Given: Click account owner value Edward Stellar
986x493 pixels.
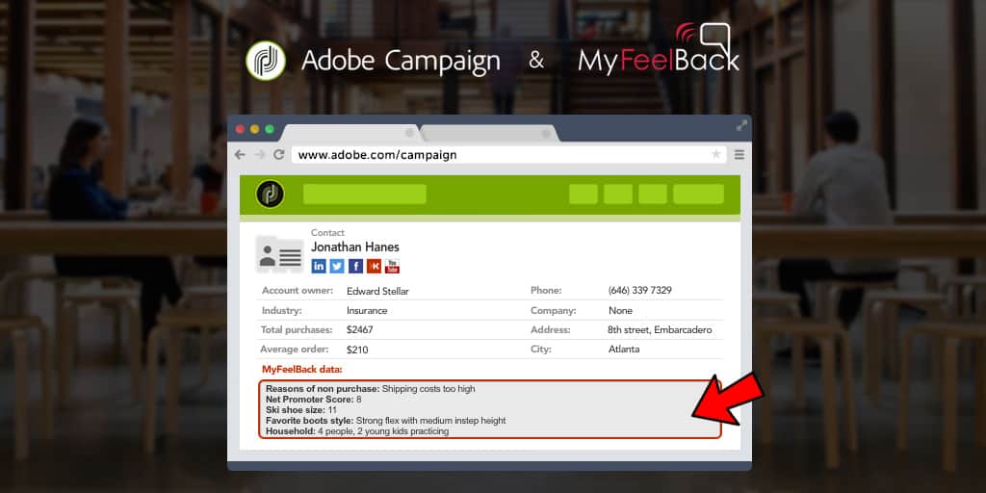Looking at the screenshot, I should [x=377, y=291].
